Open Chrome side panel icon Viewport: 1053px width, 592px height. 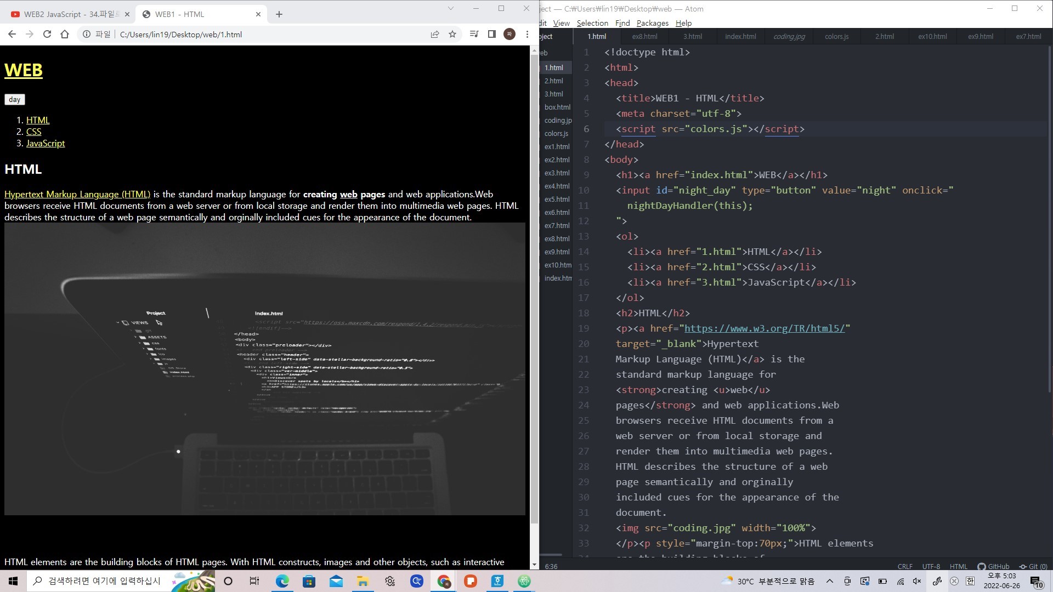click(491, 34)
